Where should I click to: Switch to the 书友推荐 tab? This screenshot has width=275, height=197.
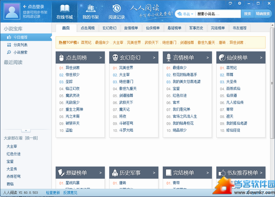click(x=240, y=28)
